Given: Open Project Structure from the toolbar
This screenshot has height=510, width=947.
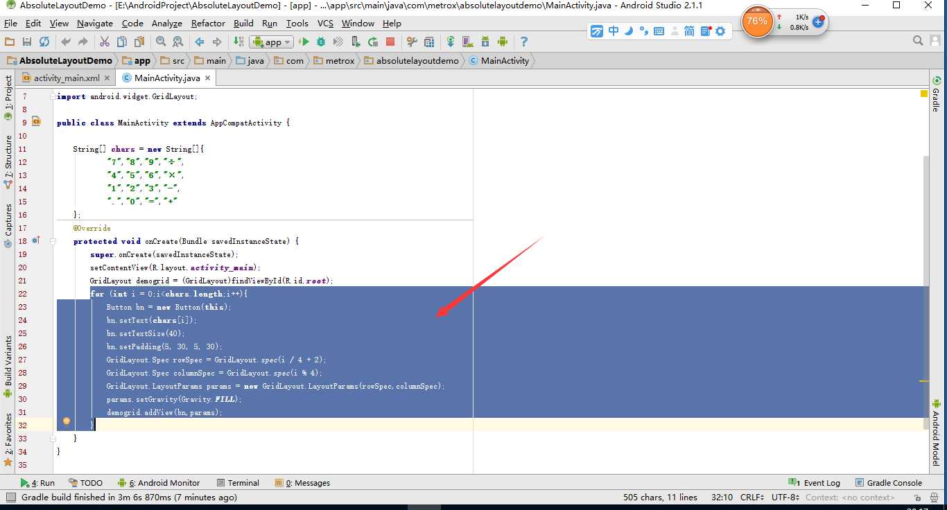Looking at the screenshot, I should click(x=412, y=42).
